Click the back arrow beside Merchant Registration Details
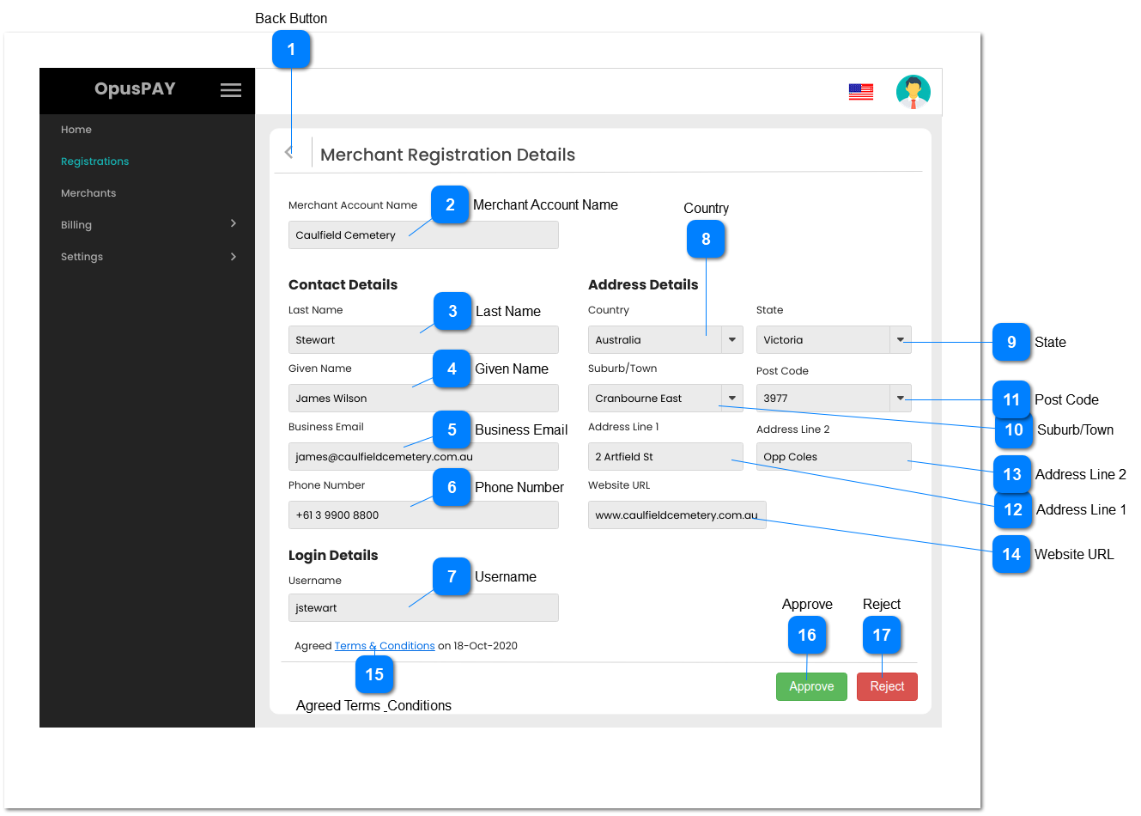This screenshot has height=816, width=1141. (x=289, y=152)
